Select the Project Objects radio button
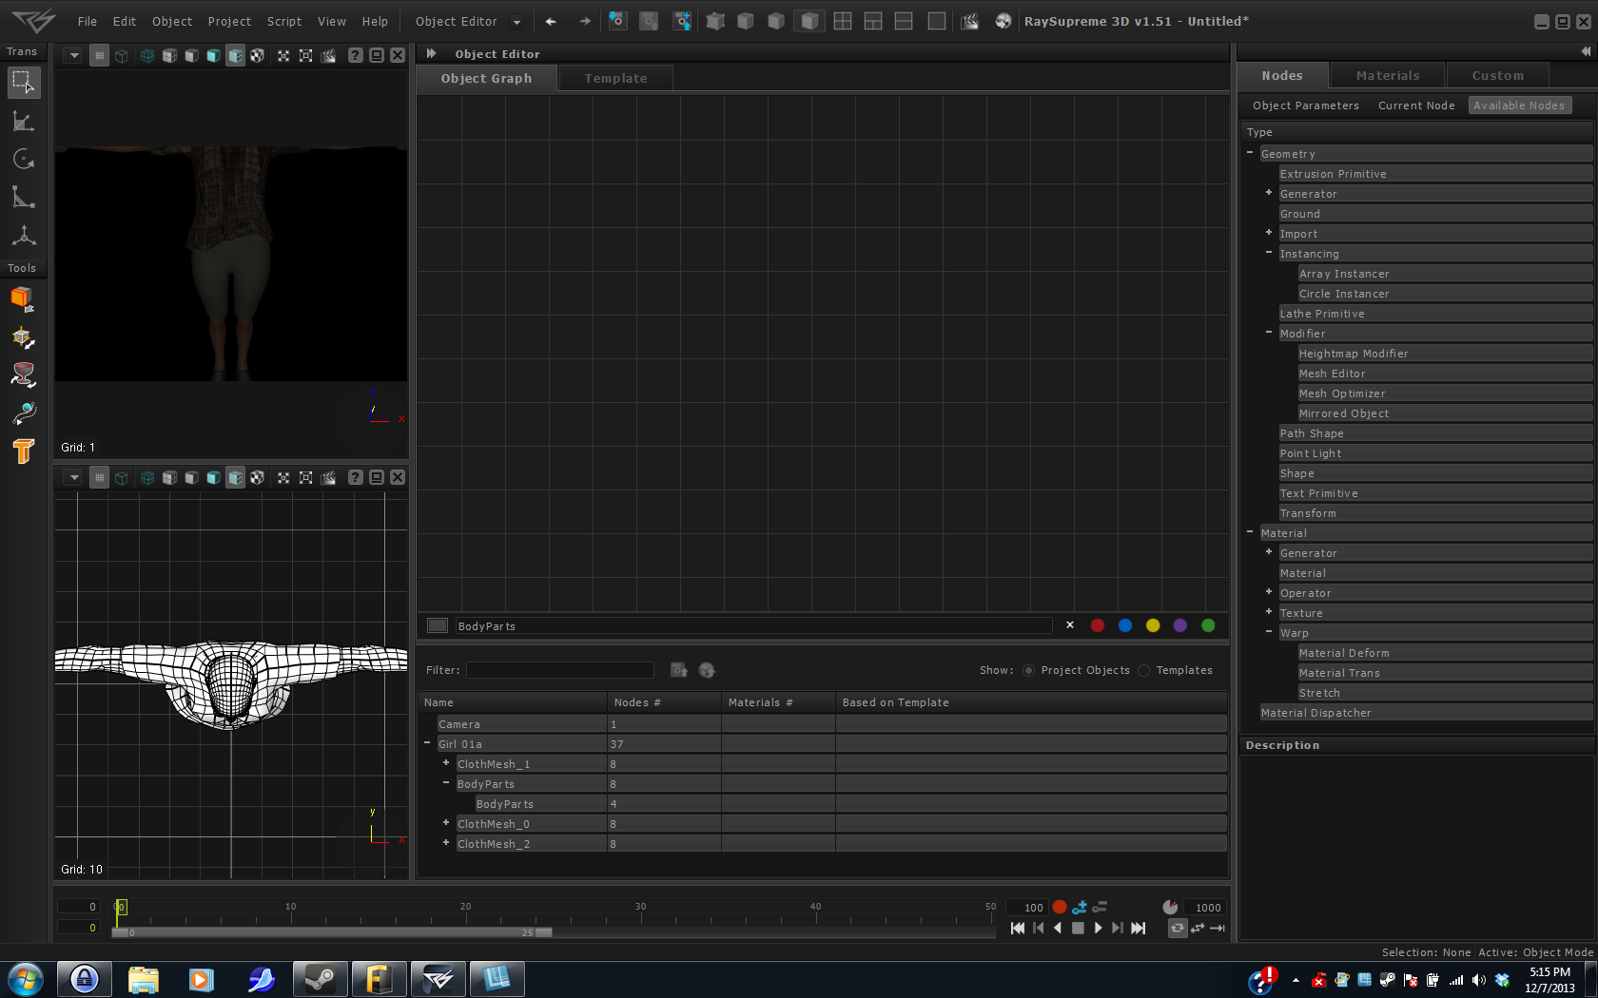 coord(1028,670)
